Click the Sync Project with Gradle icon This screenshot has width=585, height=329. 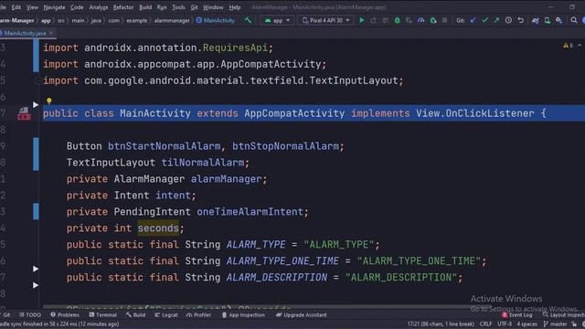click(536, 20)
